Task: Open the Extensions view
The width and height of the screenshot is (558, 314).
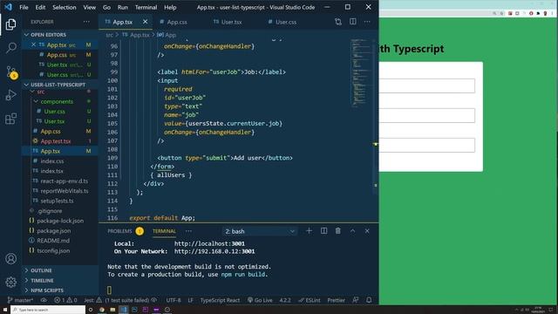Action: tap(10, 119)
